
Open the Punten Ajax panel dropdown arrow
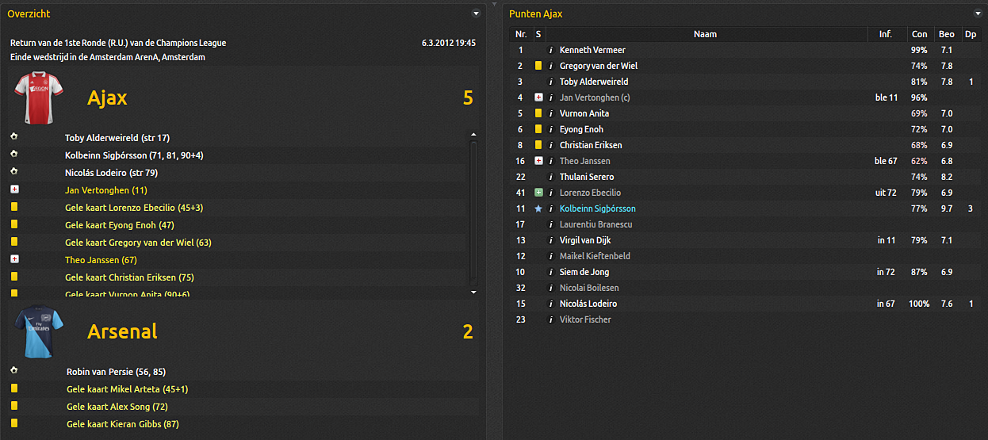tap(978, 13)
